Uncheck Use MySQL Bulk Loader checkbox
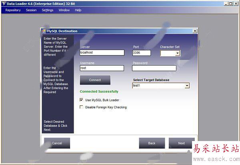Screen dimensions: 240x165 point(81,100)
